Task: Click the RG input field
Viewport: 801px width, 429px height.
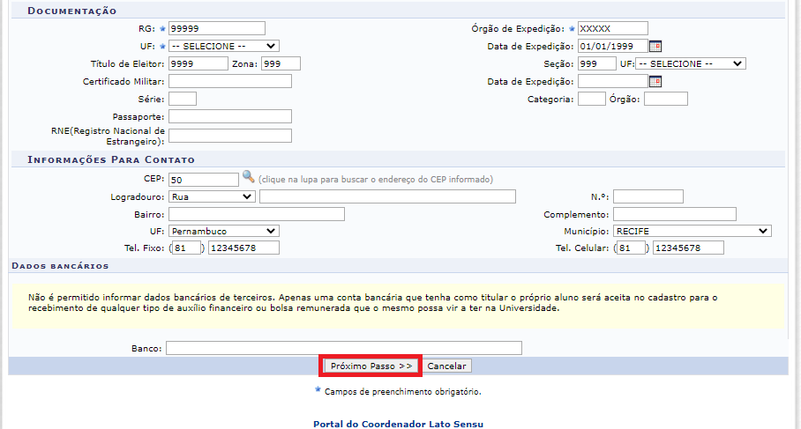Action: click(216, 28)
